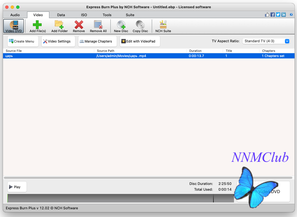Switch to the Audio tab
The width and height of the screenshot is (297, 217).
tap(15, 15)
